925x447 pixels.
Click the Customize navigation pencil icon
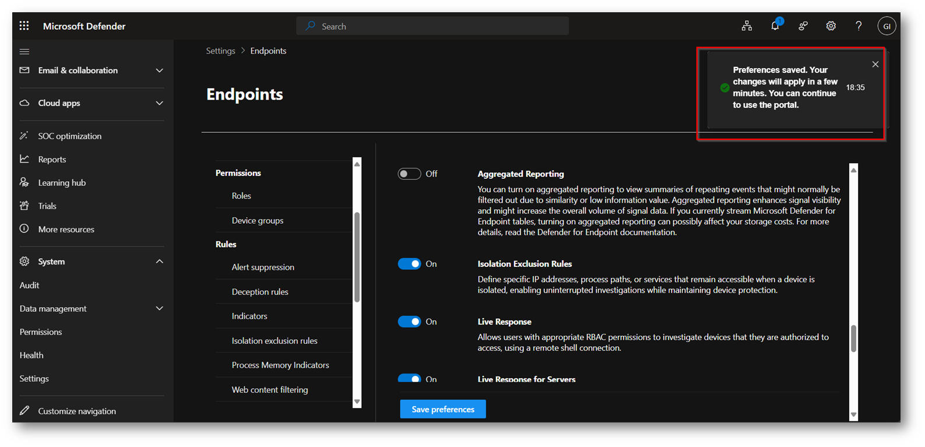pos(24,410)
